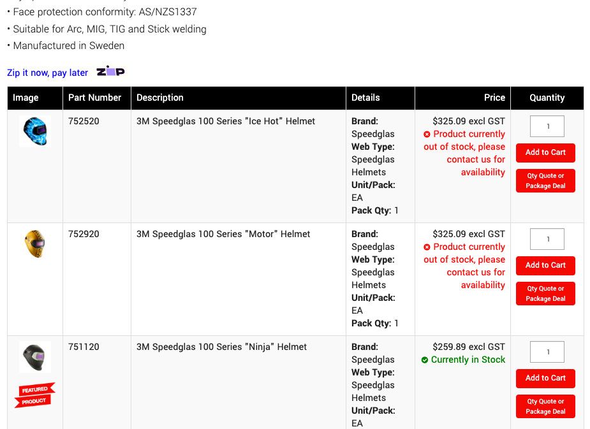Screen dimensions: 590x429
Task: Click the Part Number column header
Action: [x=95, y=98]
